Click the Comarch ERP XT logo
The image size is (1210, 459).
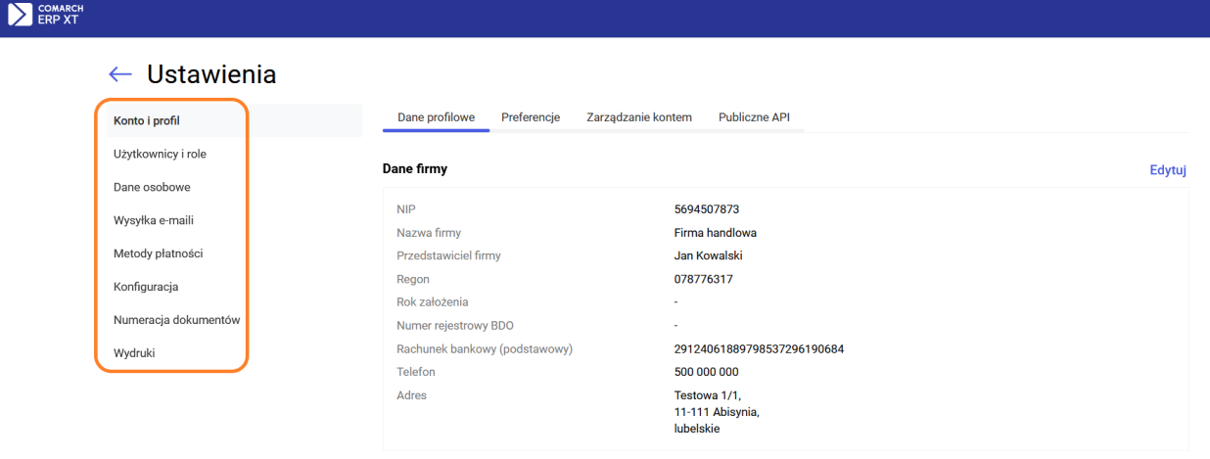pyautogui.click(x=44, y=15)
